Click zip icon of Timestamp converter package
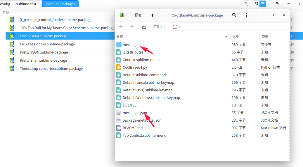 (12, 68)
